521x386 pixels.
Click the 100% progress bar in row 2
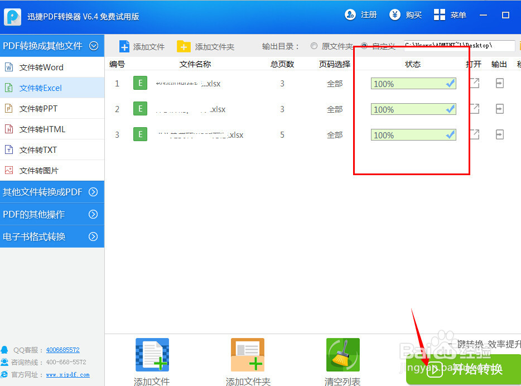pos(413,109)
